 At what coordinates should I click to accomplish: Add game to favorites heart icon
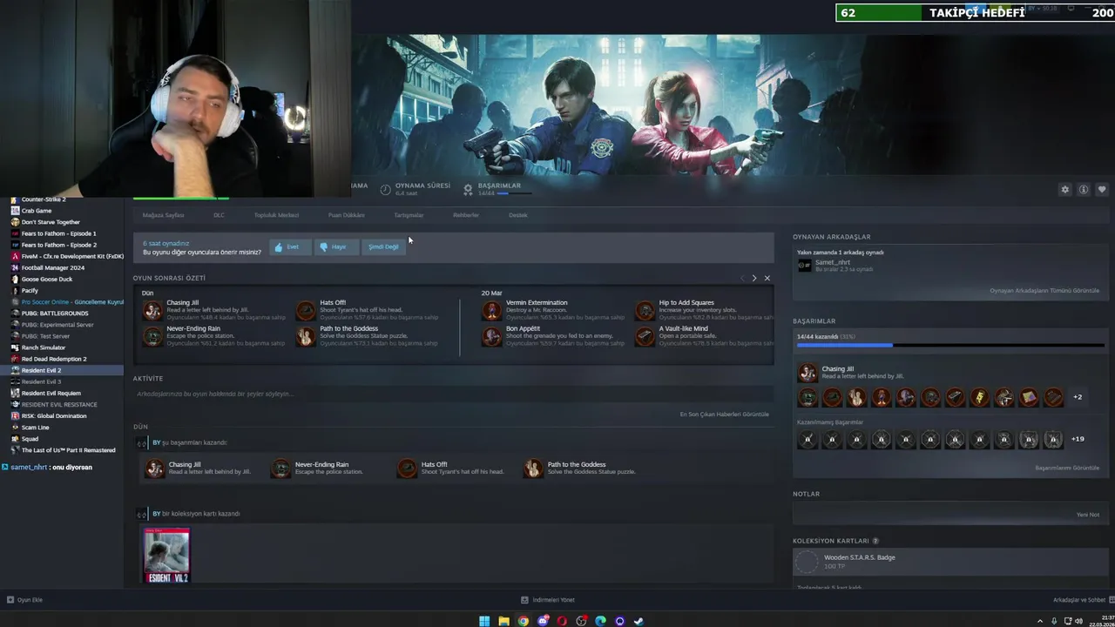[1102, 189]
